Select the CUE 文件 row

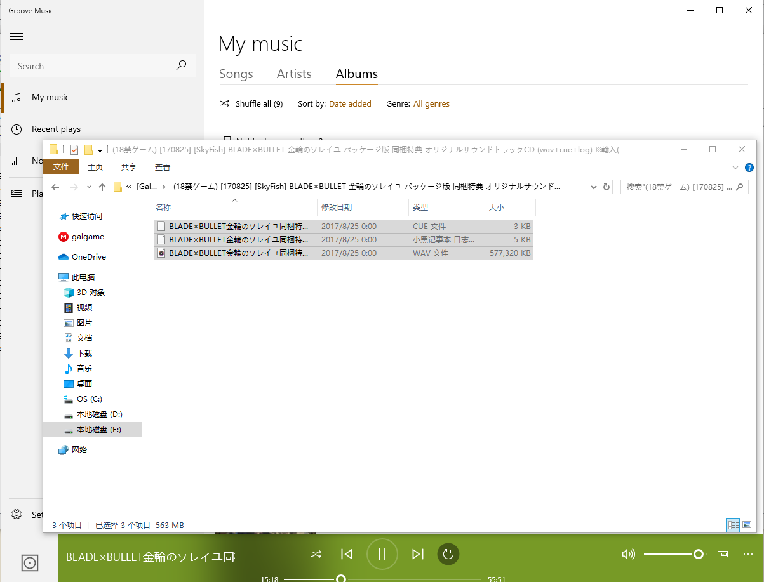click(344, 226)
